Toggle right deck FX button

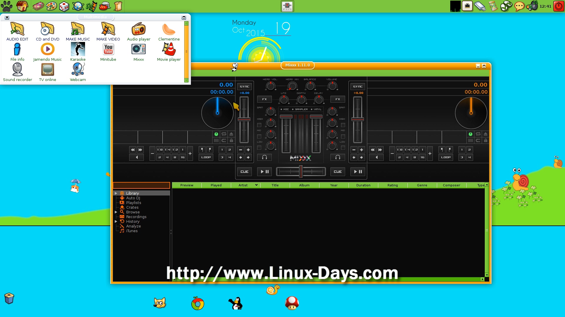point(338,99)
